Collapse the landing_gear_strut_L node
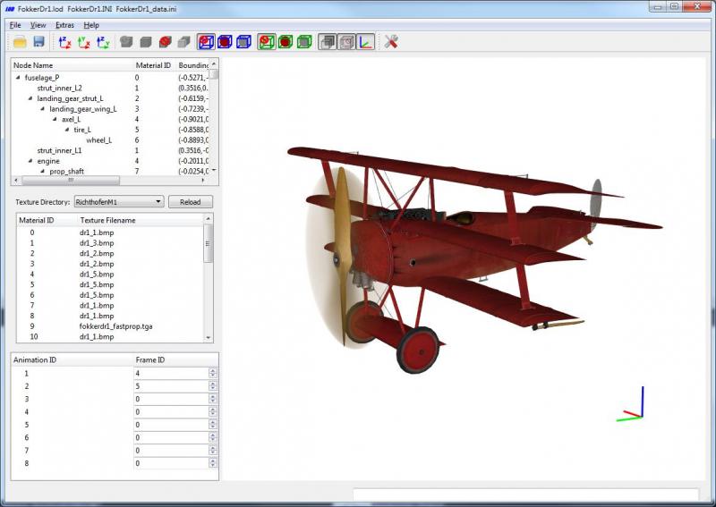716x507 pixels. pyautogui.click(x=30, y=98)
